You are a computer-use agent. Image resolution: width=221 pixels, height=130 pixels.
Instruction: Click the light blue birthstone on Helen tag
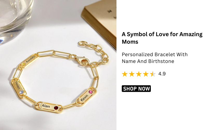[x=21, y=92]
